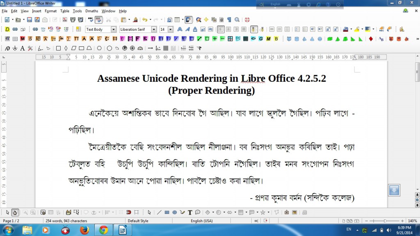Viewport: 420px width, 236px height.
Task: Expand the Liberation Serif font name dropdown
Action: point(154,30)
